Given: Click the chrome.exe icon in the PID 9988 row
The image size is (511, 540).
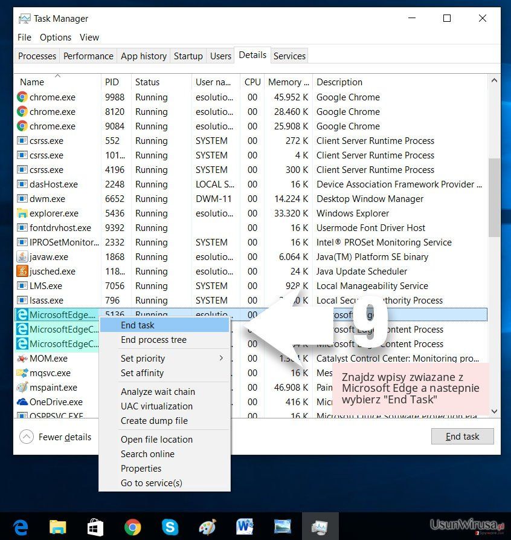Looking at the screenshot, I should [22, 97].
